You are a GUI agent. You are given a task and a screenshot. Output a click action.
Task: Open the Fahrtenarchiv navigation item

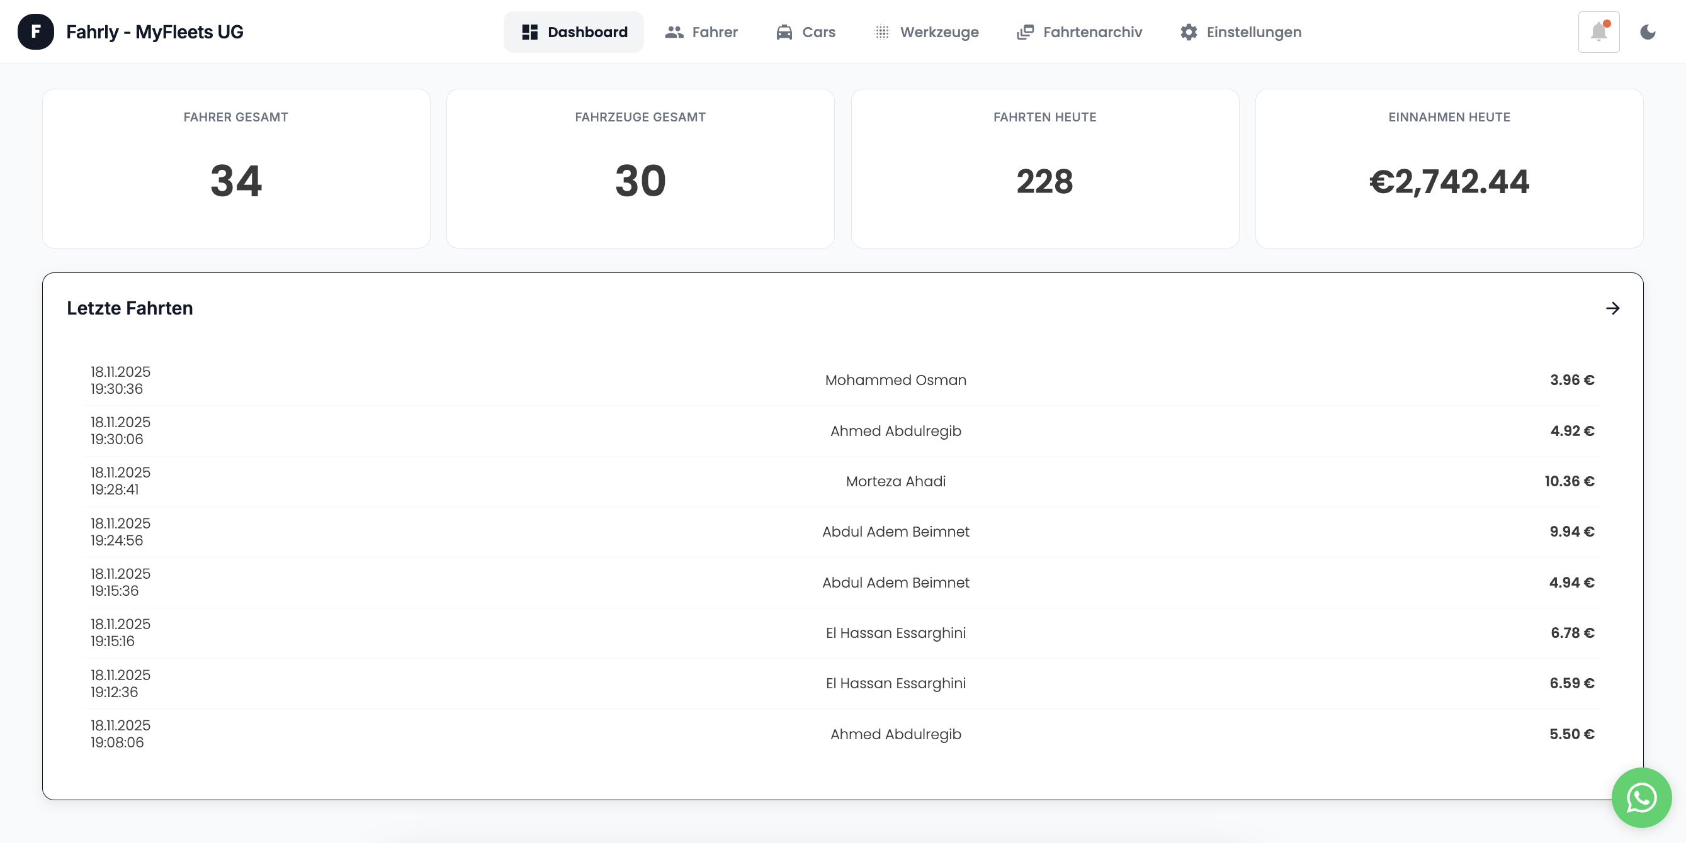tap(1078, 31)
